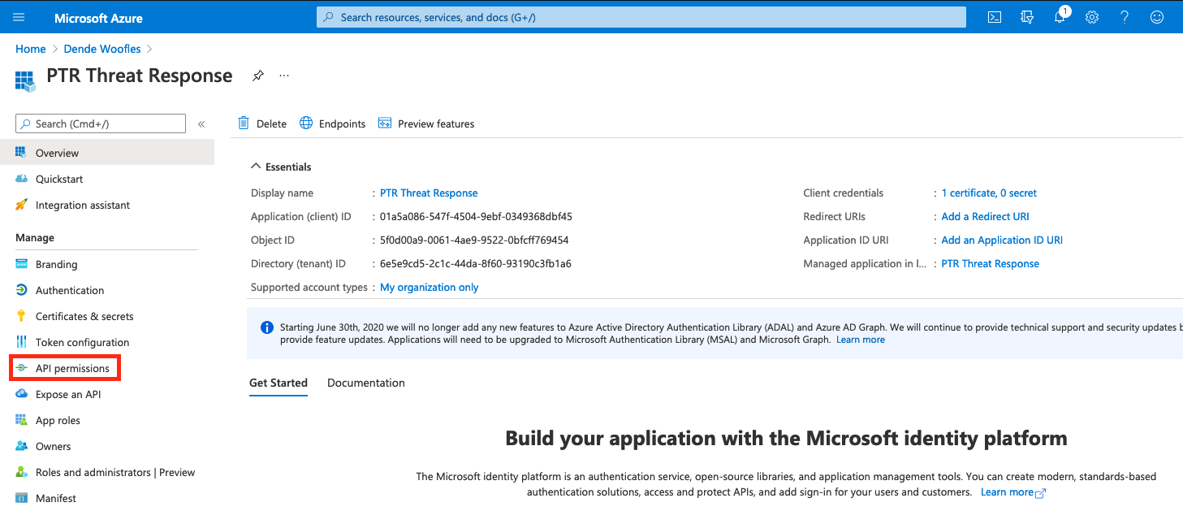The width and height of the screenshot is (1183, 511).
Task: Open API permissions in sidebar
Action: tap(71, 368)
